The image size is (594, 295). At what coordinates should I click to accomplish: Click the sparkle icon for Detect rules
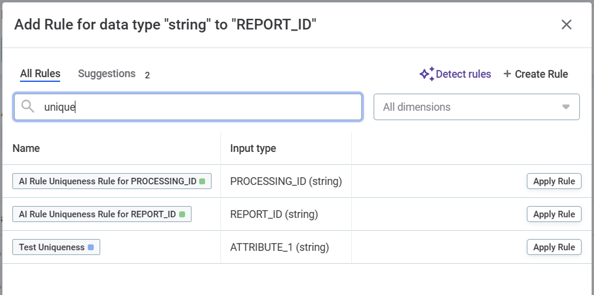pyautogui.click(x=427, y=74)
